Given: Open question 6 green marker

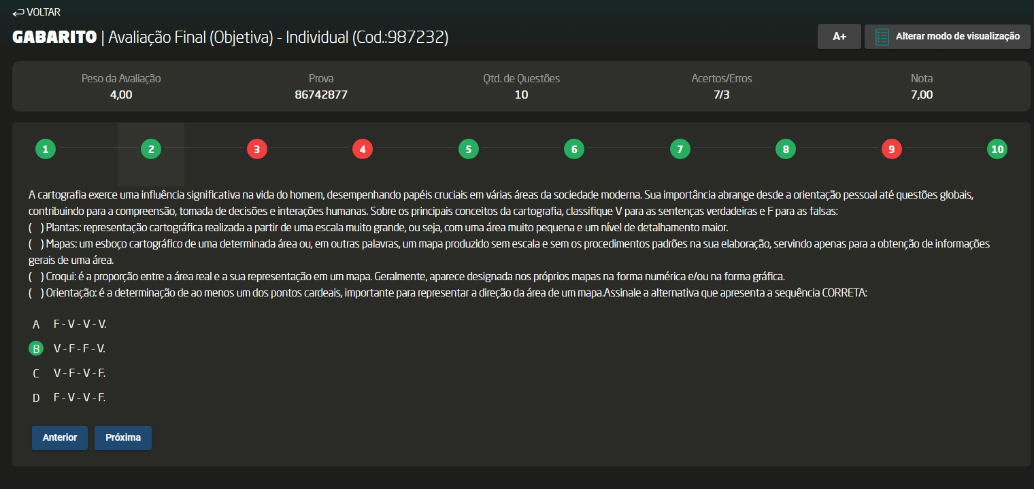Looking at the screenshot, I should click(574, 149).
